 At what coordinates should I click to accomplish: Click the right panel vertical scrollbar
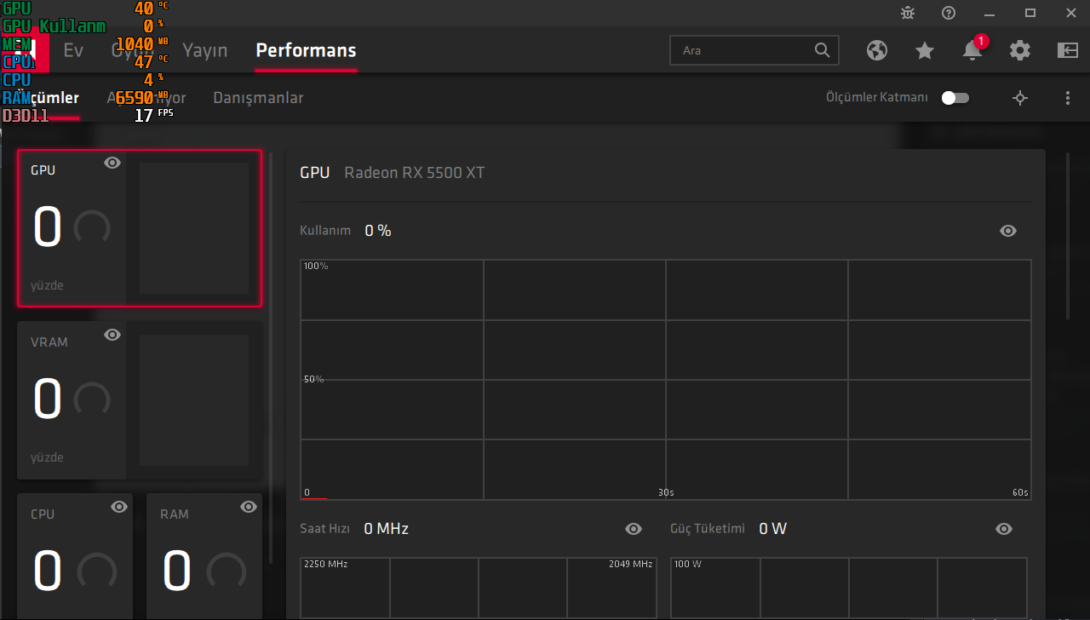click(x=1069, y=237)
